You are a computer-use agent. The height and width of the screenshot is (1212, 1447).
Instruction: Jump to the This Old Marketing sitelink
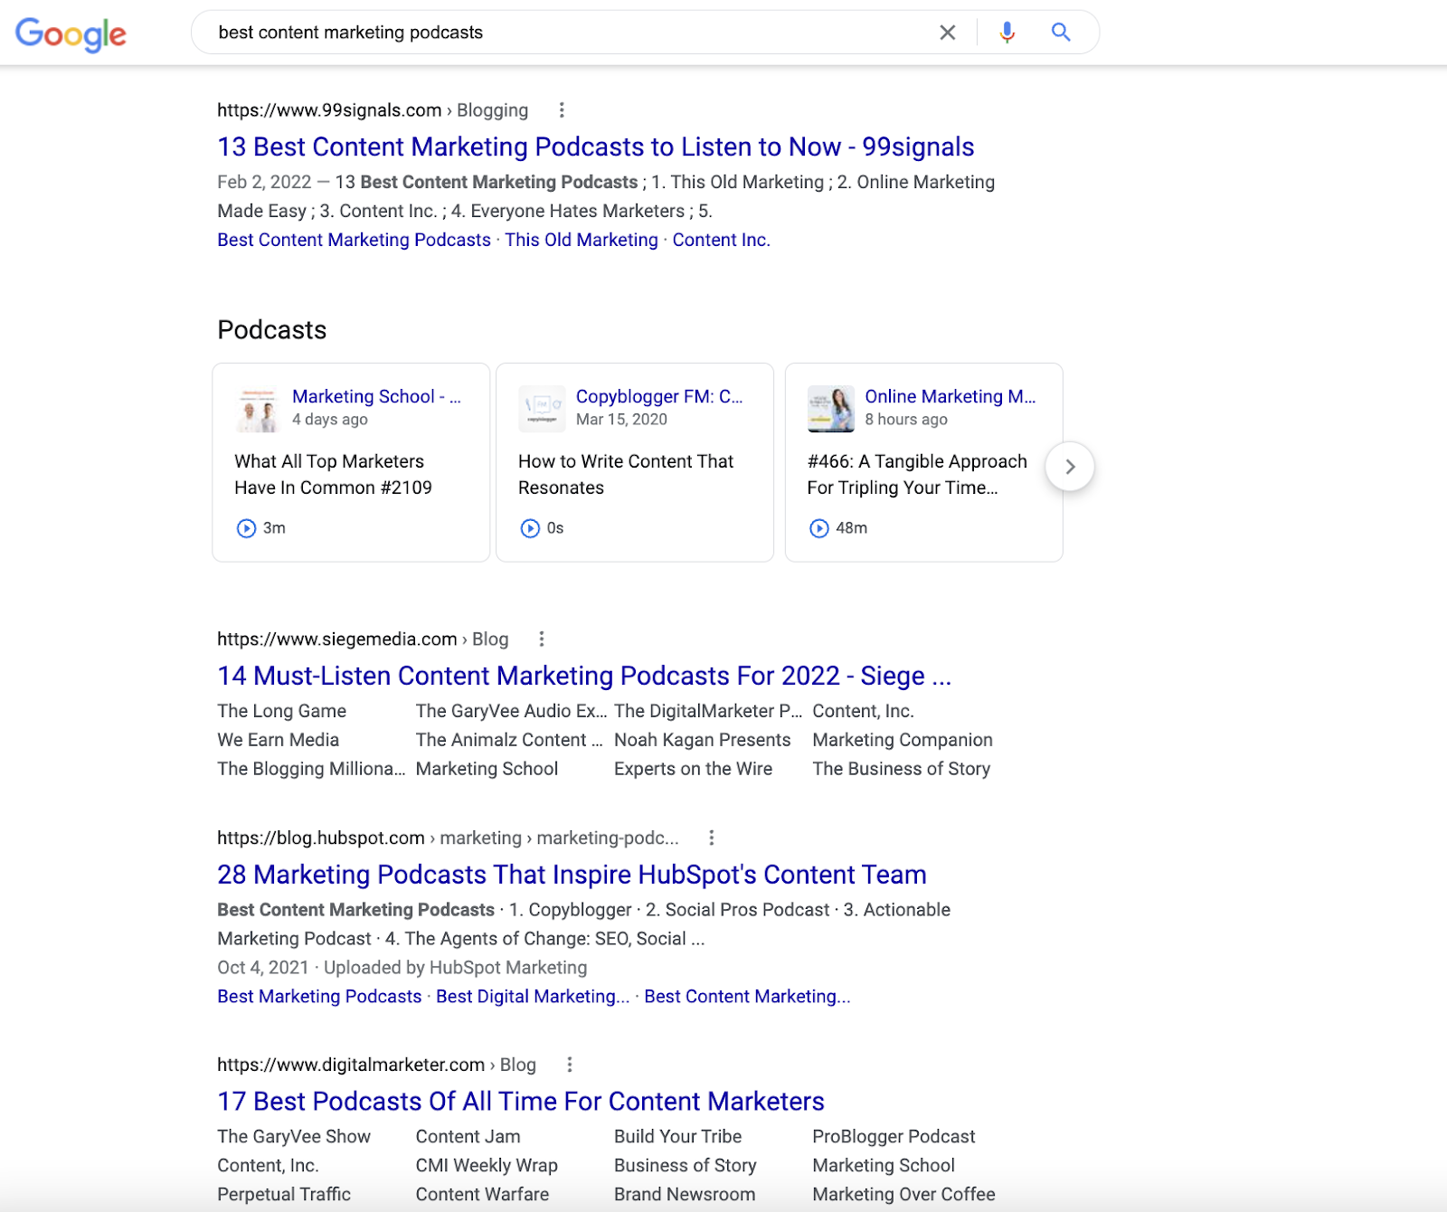point(581,240)
